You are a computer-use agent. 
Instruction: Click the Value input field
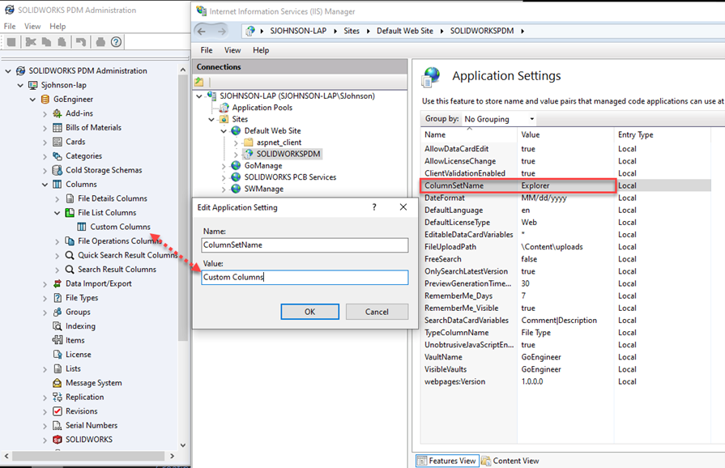305,277
